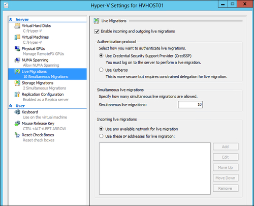Uncheck Enable incoming and outgoing live migrations
The height and width of the screenshot is (206, 254).
pyautogui.click(x=97, y=32)
